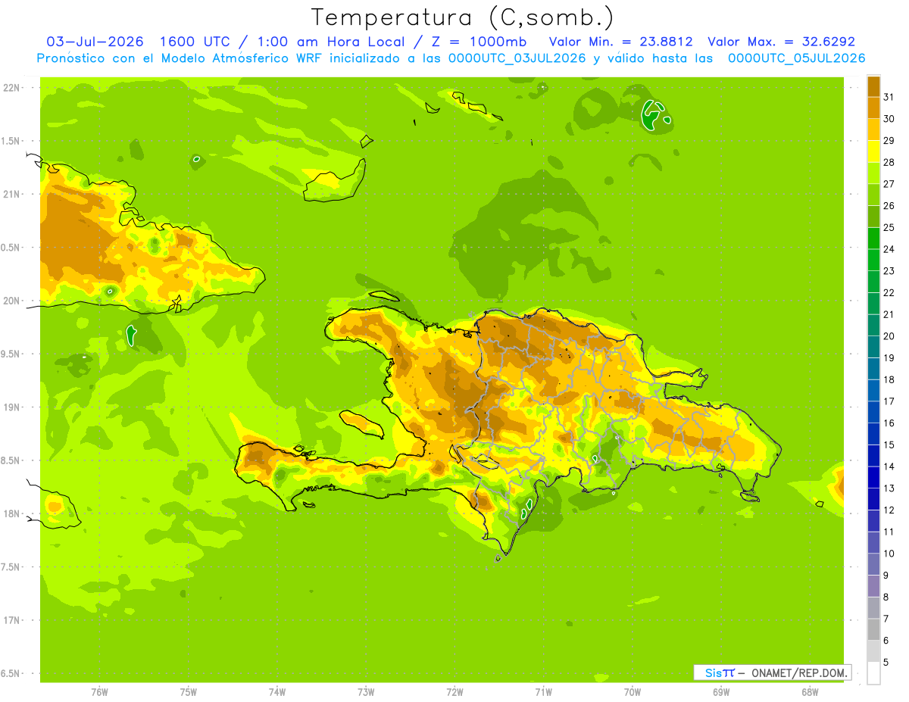The height and width of the screenshot is (702, 909).
Task: Click legend scale value '15'
Action: [x=889, y=445]
